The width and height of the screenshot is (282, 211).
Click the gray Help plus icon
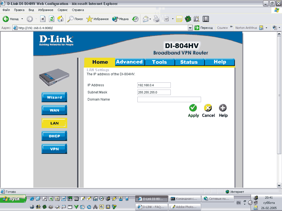[223, 108]
